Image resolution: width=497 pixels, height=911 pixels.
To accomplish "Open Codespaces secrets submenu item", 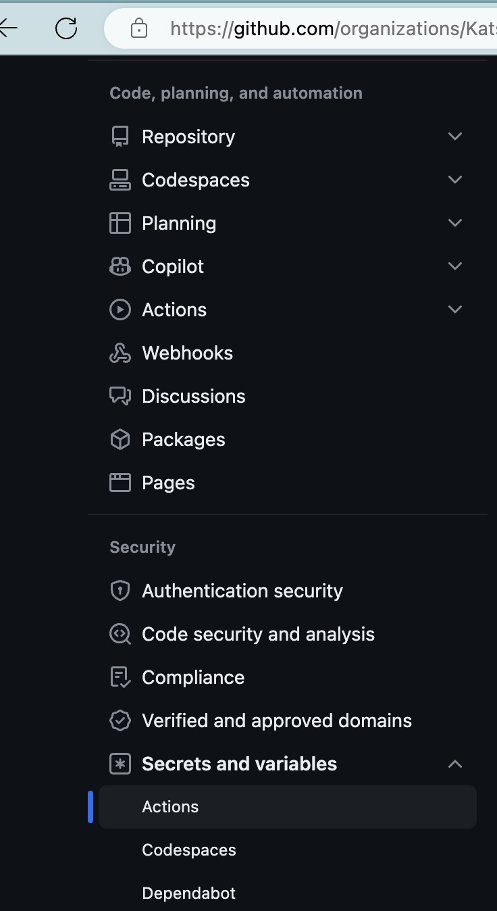I will click(x=189, y=850).
